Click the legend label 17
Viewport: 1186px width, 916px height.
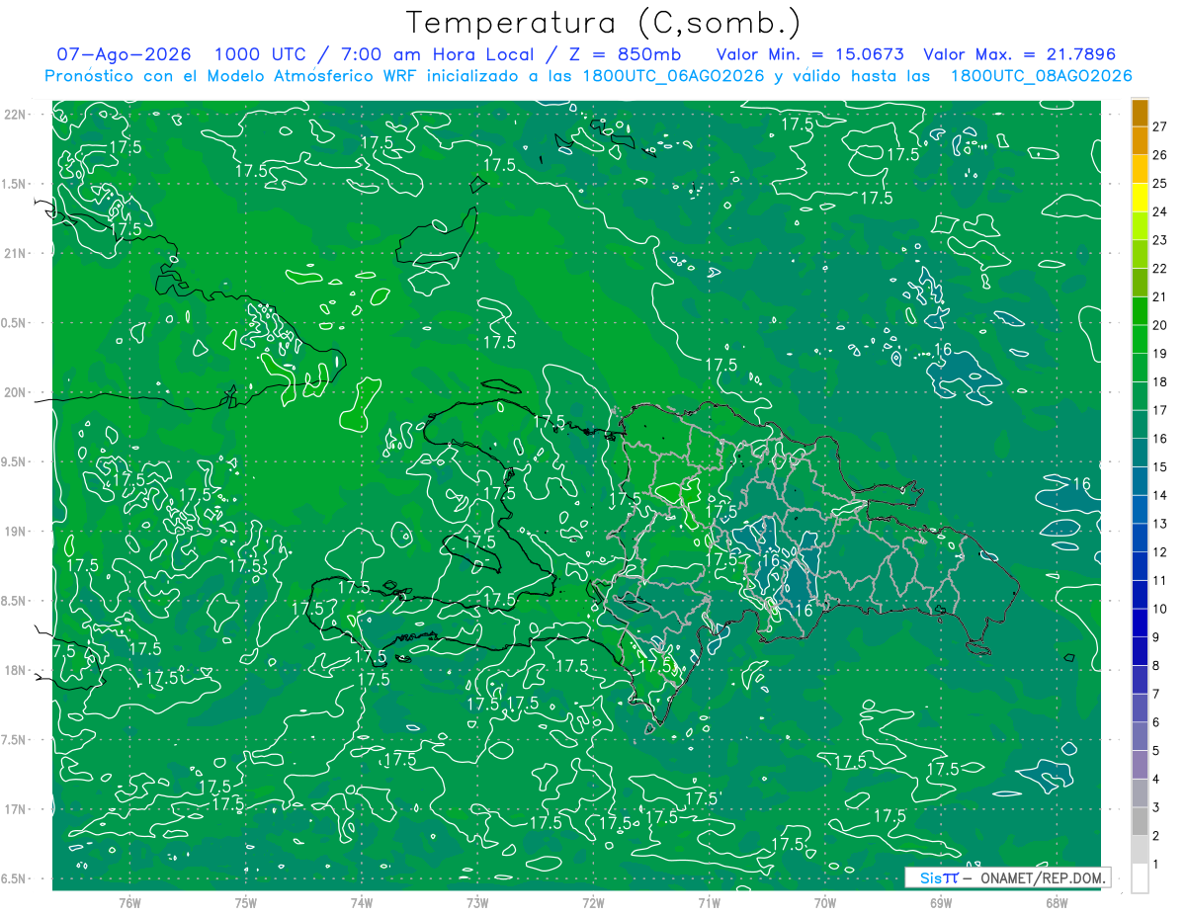[x=1159, y=410]
